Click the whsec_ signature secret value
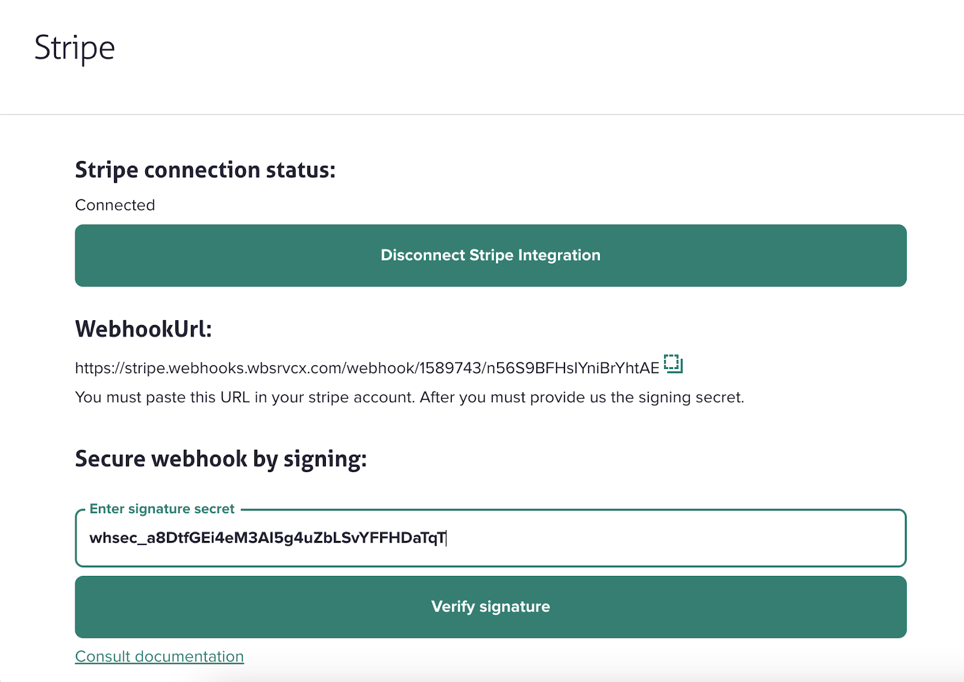 268,538
